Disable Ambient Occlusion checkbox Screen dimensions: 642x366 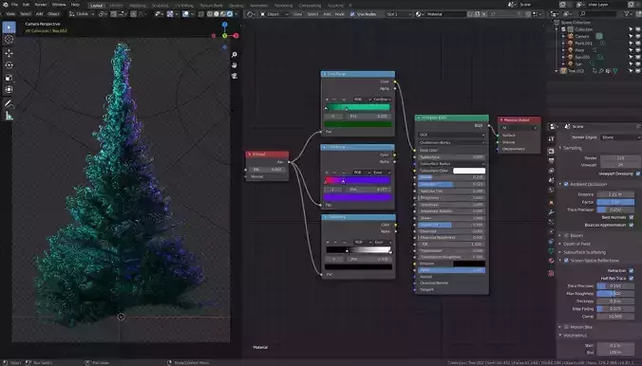point(566,185)
